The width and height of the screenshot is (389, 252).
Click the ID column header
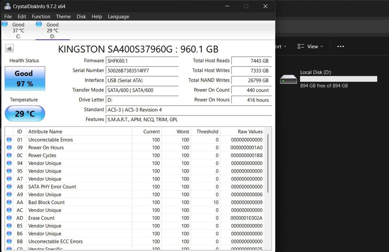pos(19,132)
